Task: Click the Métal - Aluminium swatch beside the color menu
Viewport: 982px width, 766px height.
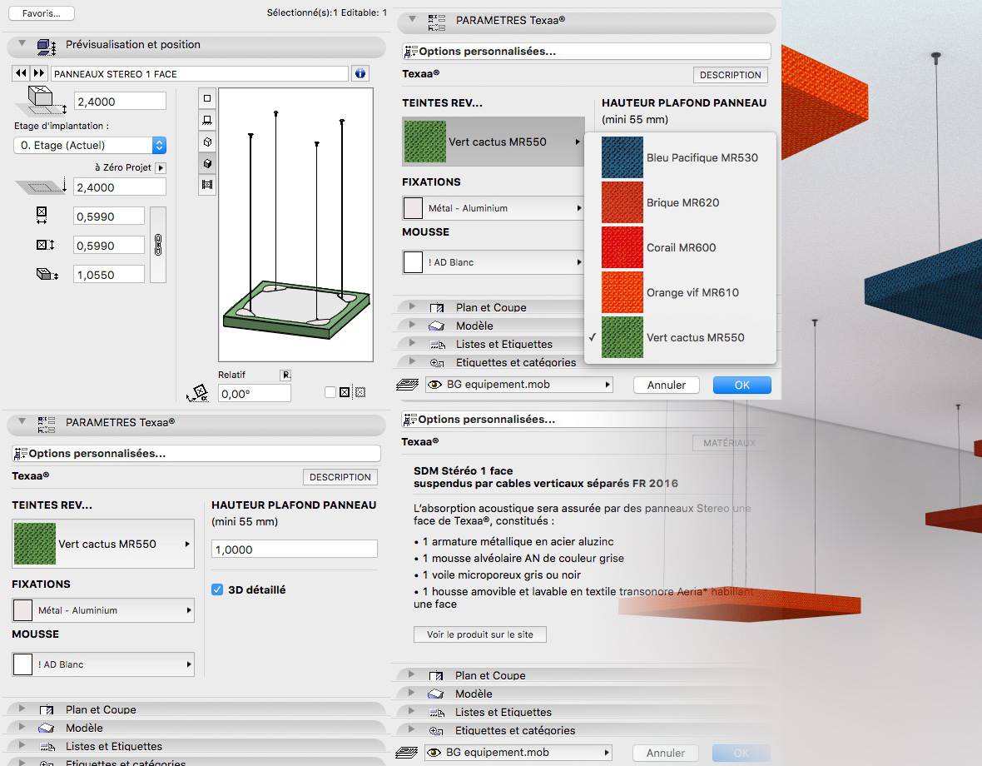Action: tap(413, 208)
